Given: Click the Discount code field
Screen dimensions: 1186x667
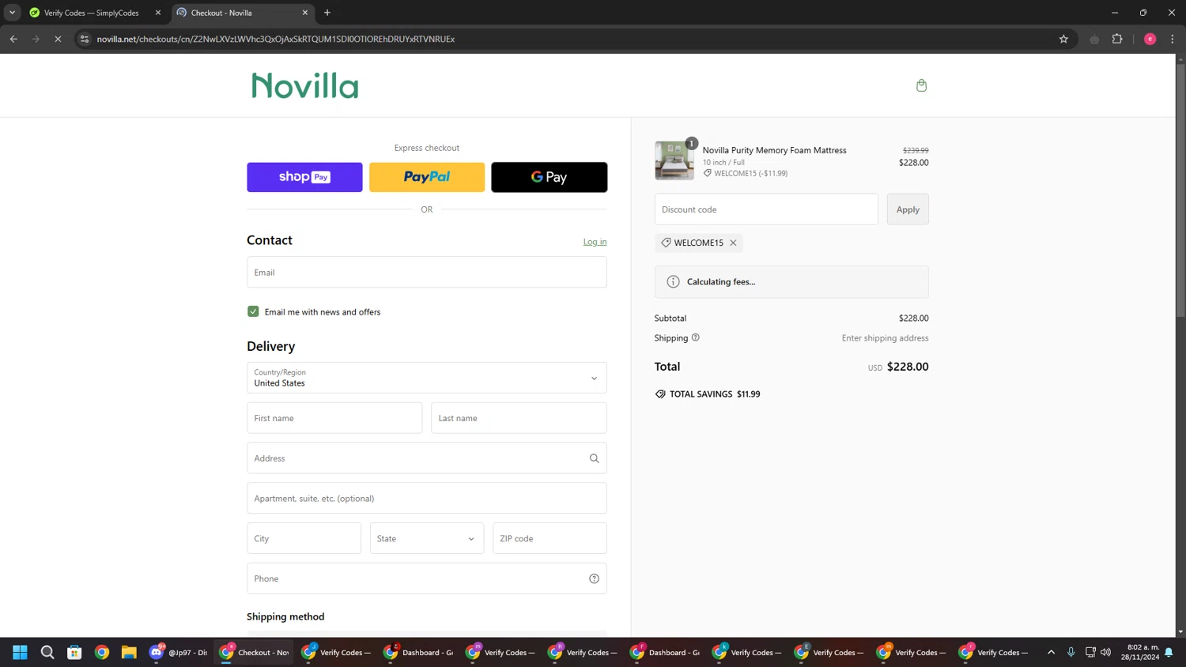Looking at the screenshot, I should 766,209.
